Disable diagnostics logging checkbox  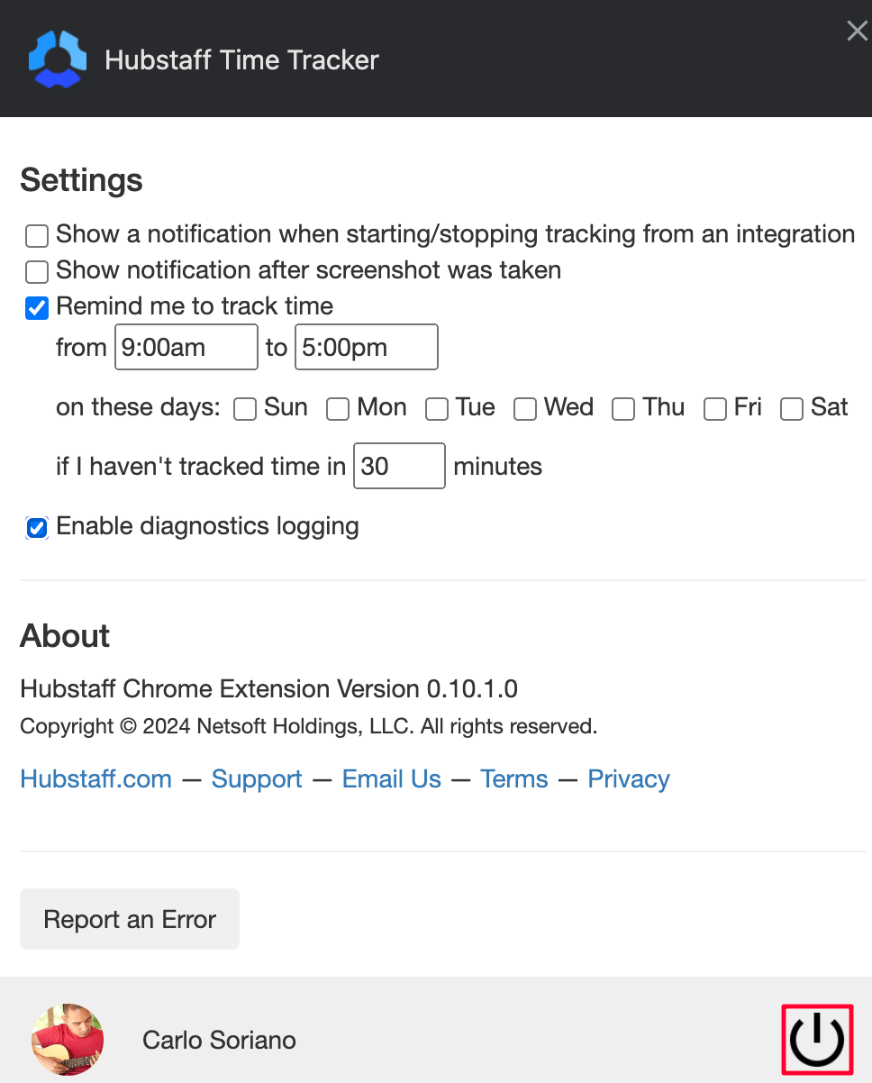click(37, 528)
